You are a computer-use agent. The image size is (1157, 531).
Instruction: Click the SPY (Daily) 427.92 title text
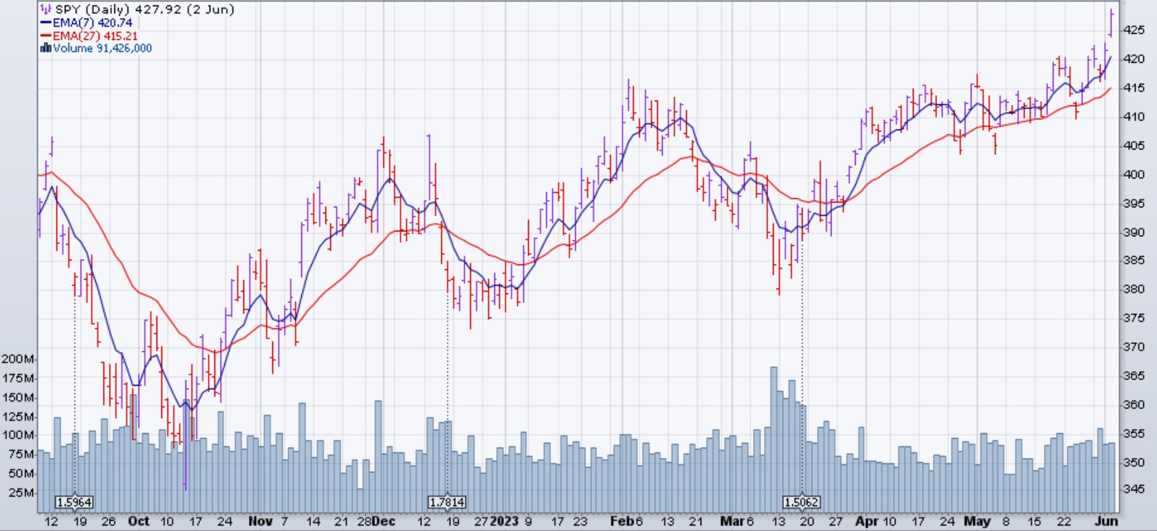145,10
